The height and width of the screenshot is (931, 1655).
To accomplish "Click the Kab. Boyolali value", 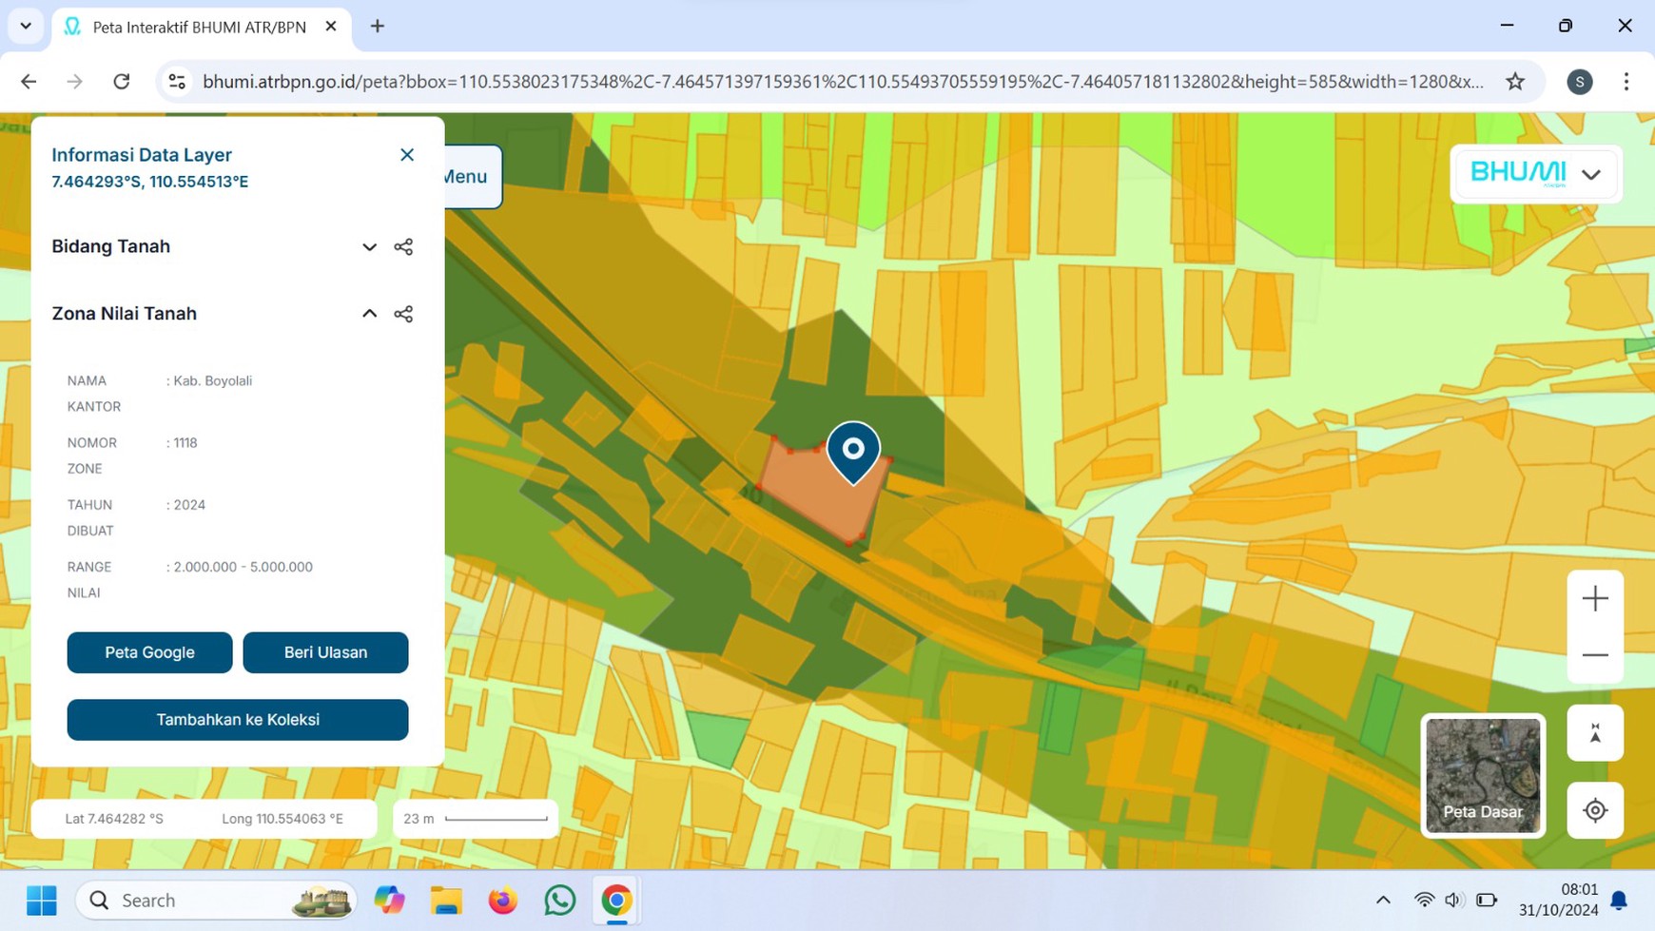I will pyautogui.click(x=212, y=380).
